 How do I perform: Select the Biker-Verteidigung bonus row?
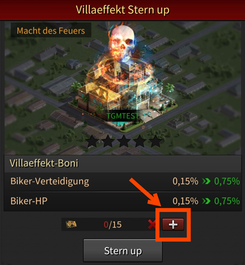coord(123,182)
